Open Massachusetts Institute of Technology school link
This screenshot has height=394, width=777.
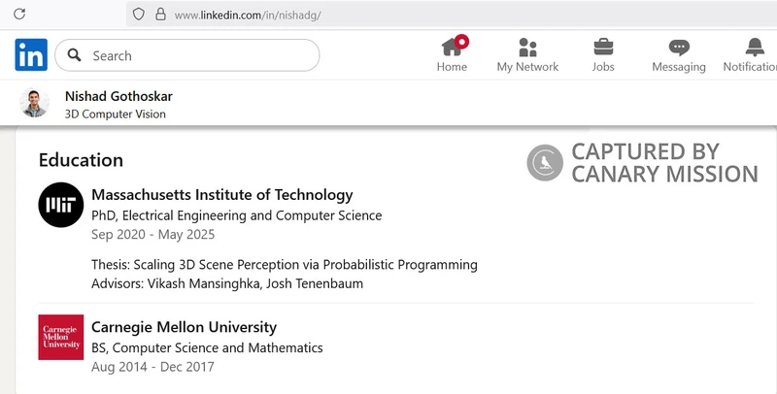(x=222, y=195)
